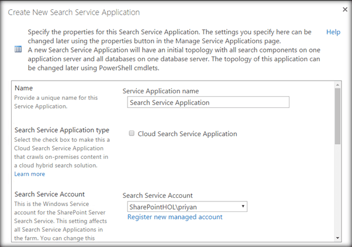The width and height of the screenshot is (352, 247).
Task: Click the 'Search Service Application type' heading
Action: 61,130
